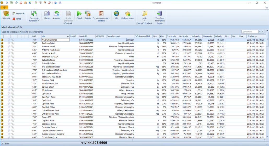Click the Kód column header
This screenshot has height=146, width=269.
(36, 36)
